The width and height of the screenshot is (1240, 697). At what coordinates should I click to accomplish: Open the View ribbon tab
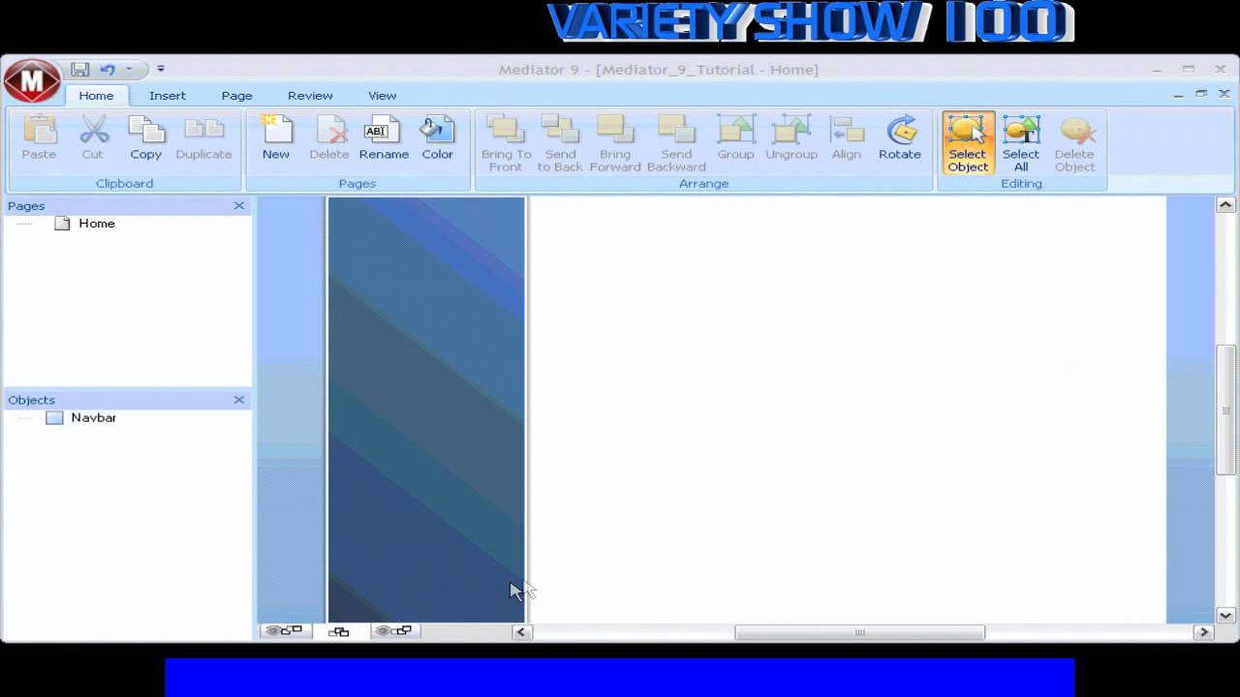[382, 96]
